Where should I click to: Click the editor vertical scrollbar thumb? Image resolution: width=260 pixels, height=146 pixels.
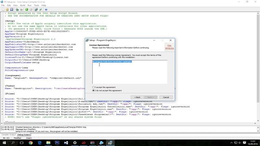point(258,59)
